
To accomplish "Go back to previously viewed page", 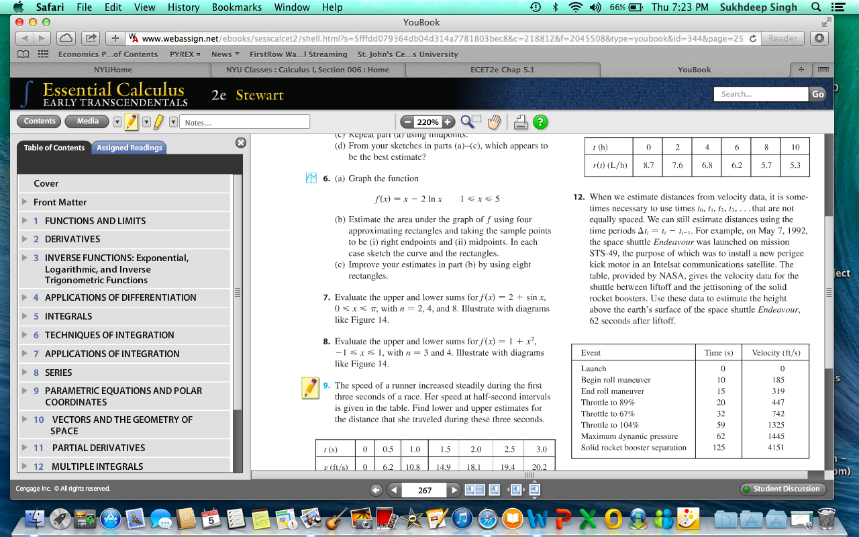I will pos(376,490).
